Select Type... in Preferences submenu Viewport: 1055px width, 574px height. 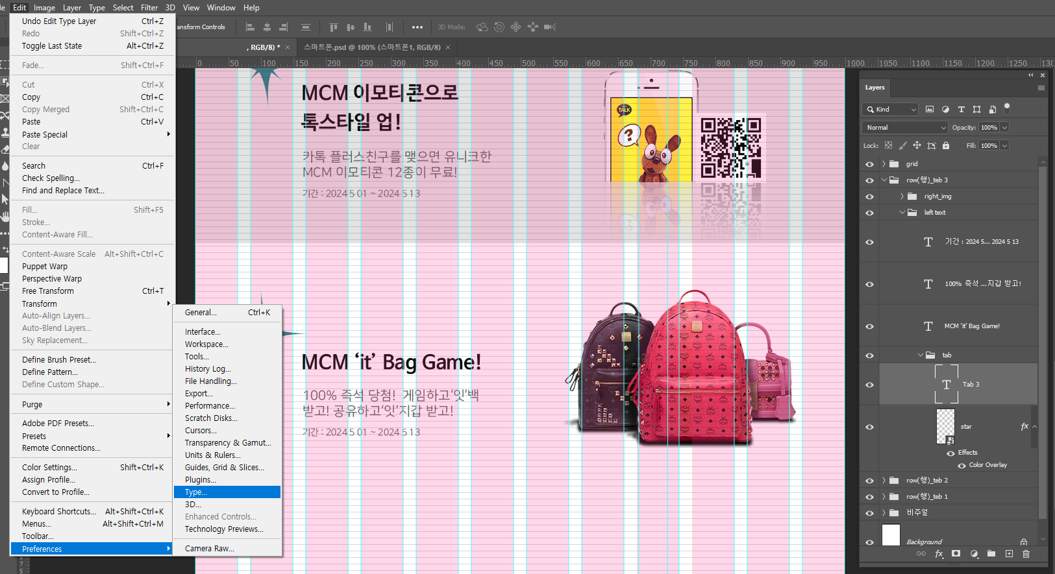pos(227,492)
